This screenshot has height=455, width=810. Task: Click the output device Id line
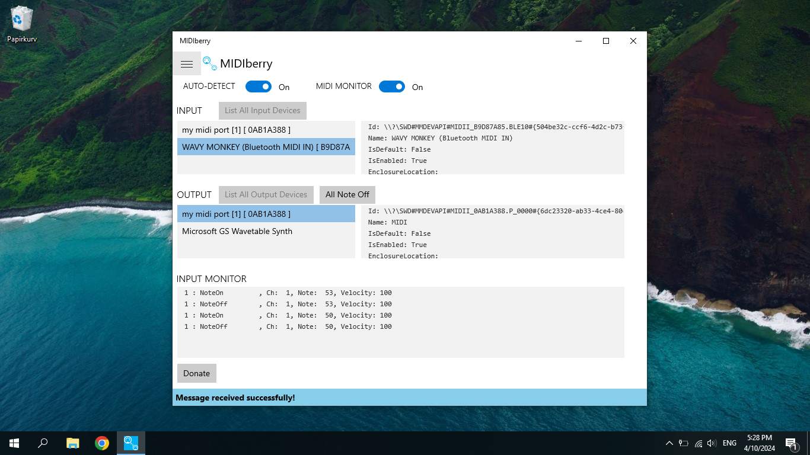click(x=496, y=211)
